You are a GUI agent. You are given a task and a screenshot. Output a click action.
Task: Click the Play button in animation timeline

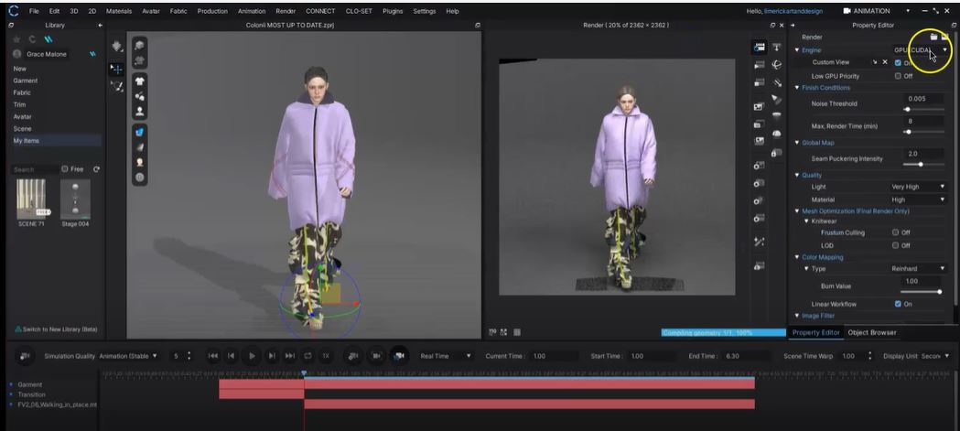252,355
